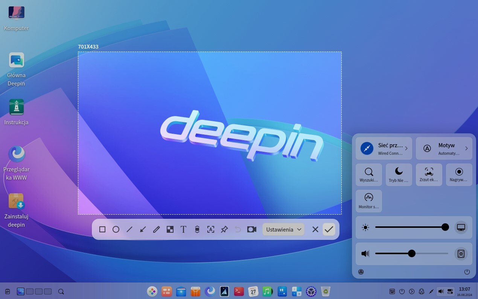The image size is (478, 299).
Task: Switch to screen recording mode via camera icon
Action: (x=251, y=229)
